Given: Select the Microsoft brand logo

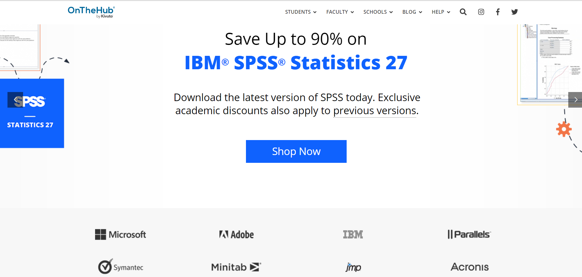Looking at the screenshot, I should point(120,235).
